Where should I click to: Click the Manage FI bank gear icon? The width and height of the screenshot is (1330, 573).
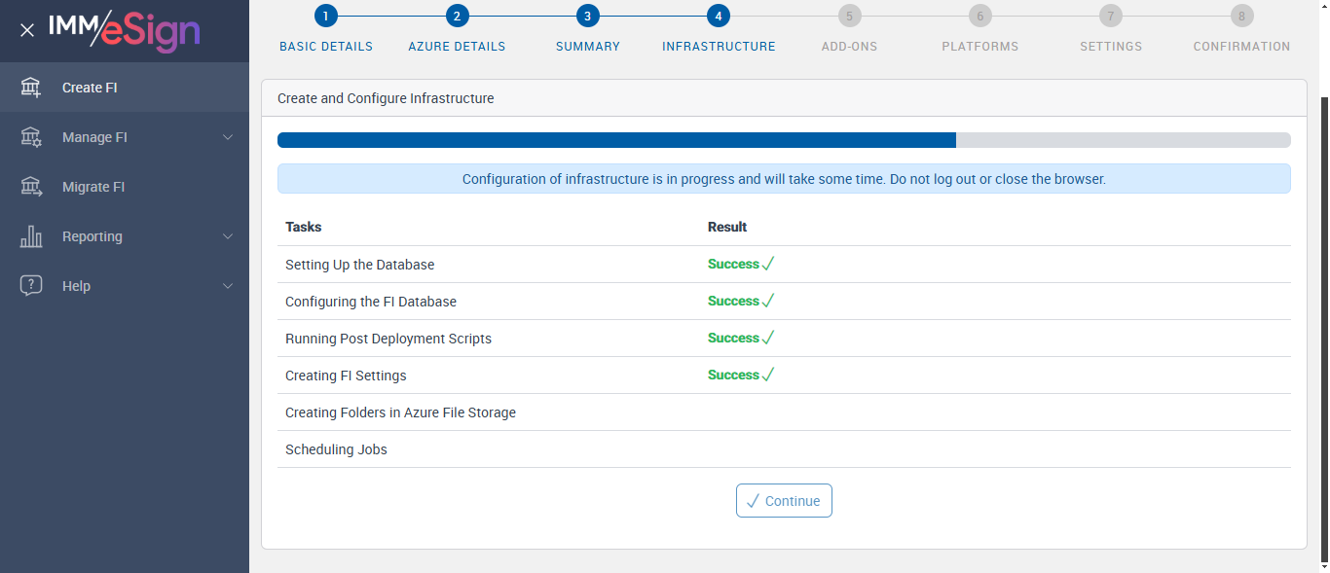point(31,137)
